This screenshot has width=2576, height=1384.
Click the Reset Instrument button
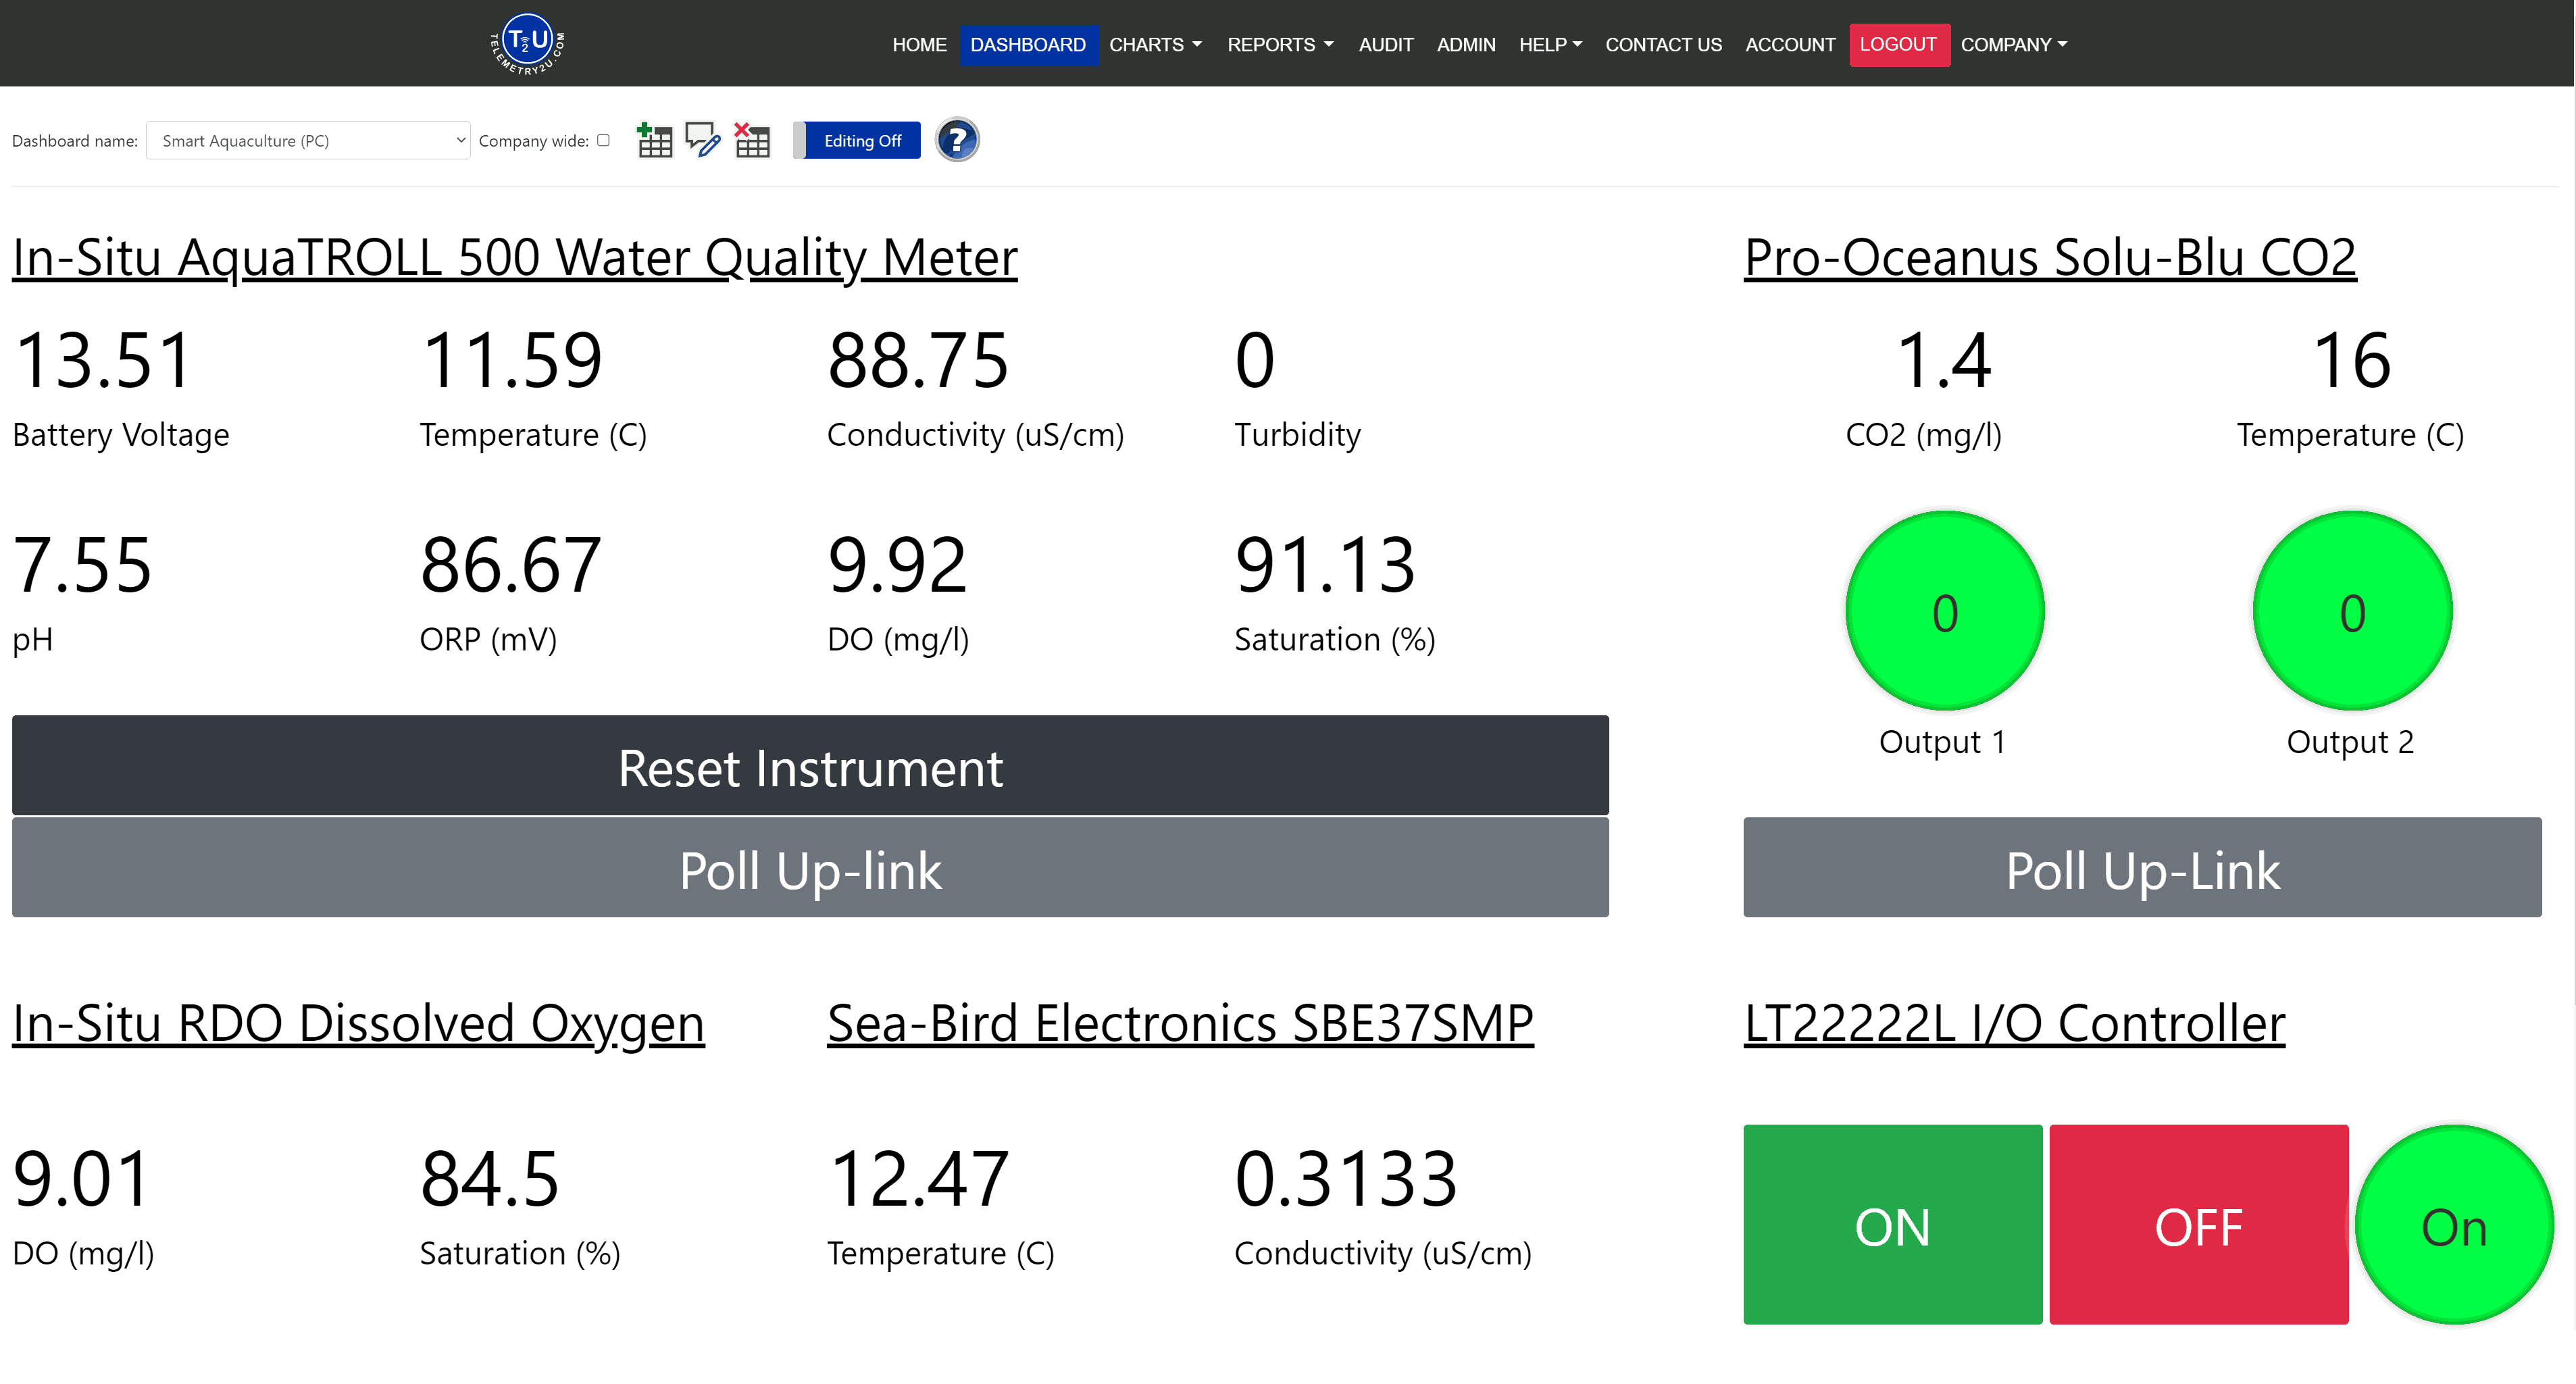pos(810,766)
